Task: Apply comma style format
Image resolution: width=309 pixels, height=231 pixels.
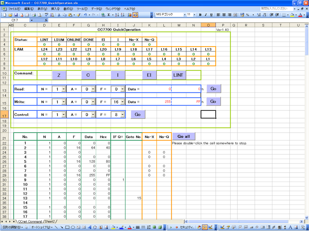Action: 253,15
